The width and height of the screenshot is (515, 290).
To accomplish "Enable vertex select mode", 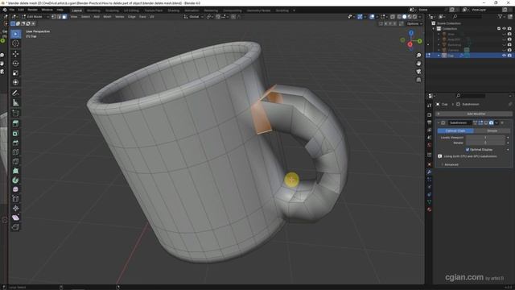I will pos(54,16).
